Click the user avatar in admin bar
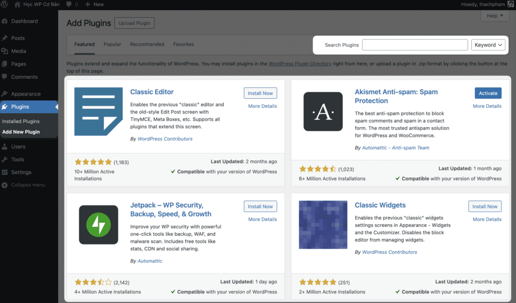Viewport: 516px width, 303px height. coord(511,4)
